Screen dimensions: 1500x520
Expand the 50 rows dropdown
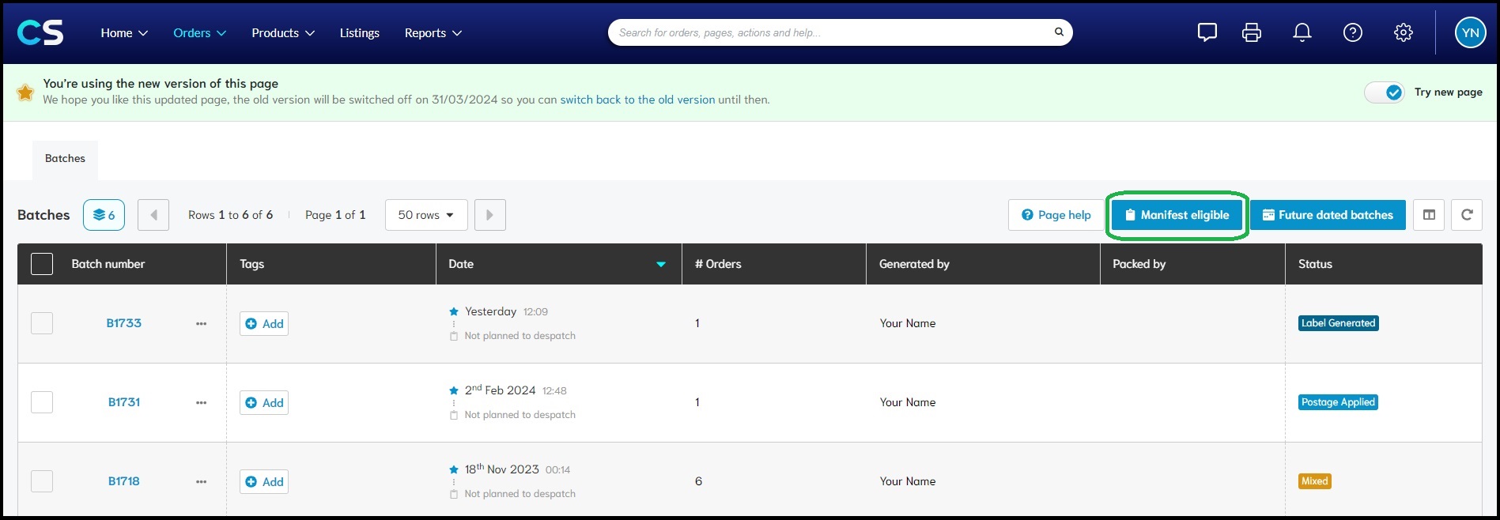coord(425,215)
